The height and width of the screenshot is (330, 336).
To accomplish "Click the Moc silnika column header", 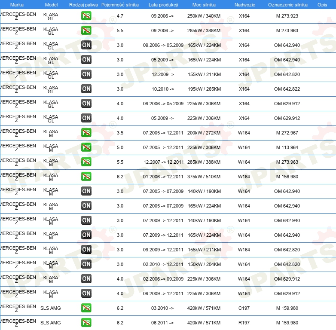I will point(204,5).
